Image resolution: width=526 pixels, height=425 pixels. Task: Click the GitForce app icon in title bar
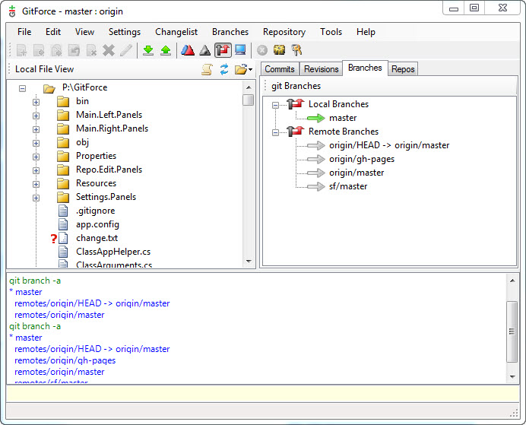click(12, 11)
